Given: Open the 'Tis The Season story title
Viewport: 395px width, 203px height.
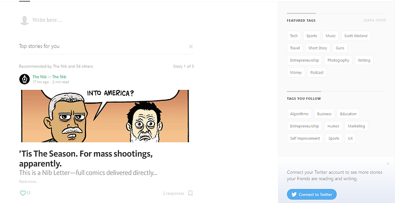Looking at the screenshot, I should pyautogui.click(x=86, y=159).
